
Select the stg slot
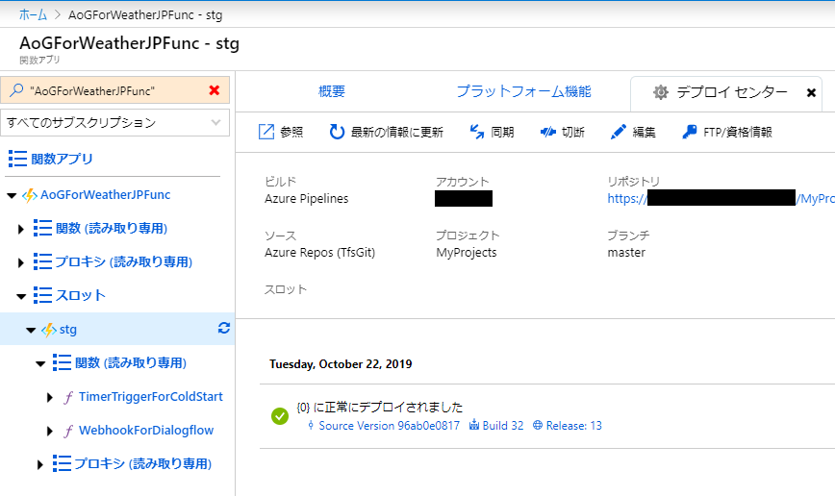[x=68, y=330]
